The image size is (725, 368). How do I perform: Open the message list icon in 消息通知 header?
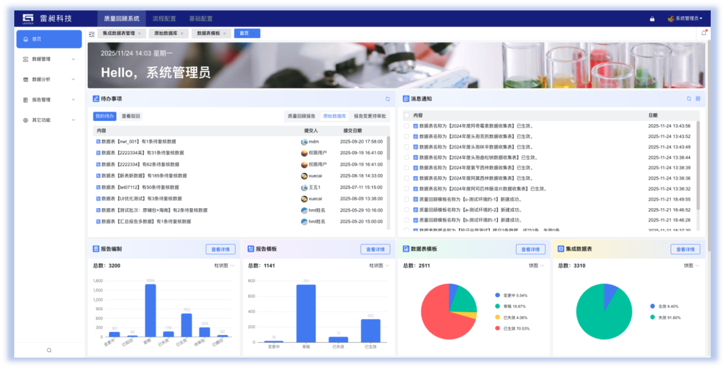[x=698, y=99]
